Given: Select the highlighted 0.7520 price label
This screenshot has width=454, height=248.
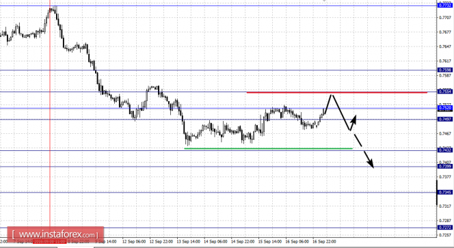Looking at the screenshot, I should tap(444, 108).
